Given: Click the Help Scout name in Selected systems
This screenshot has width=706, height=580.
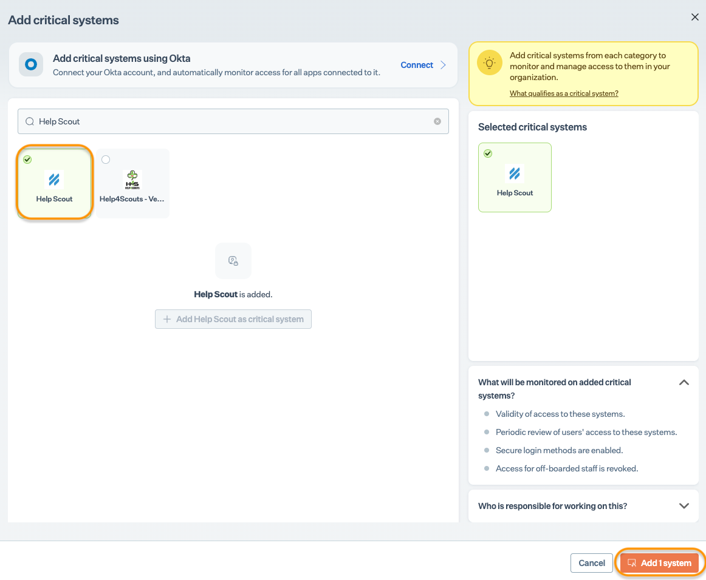Looking at the screenshot, I should pyautogui.click(x=515, y=193).
